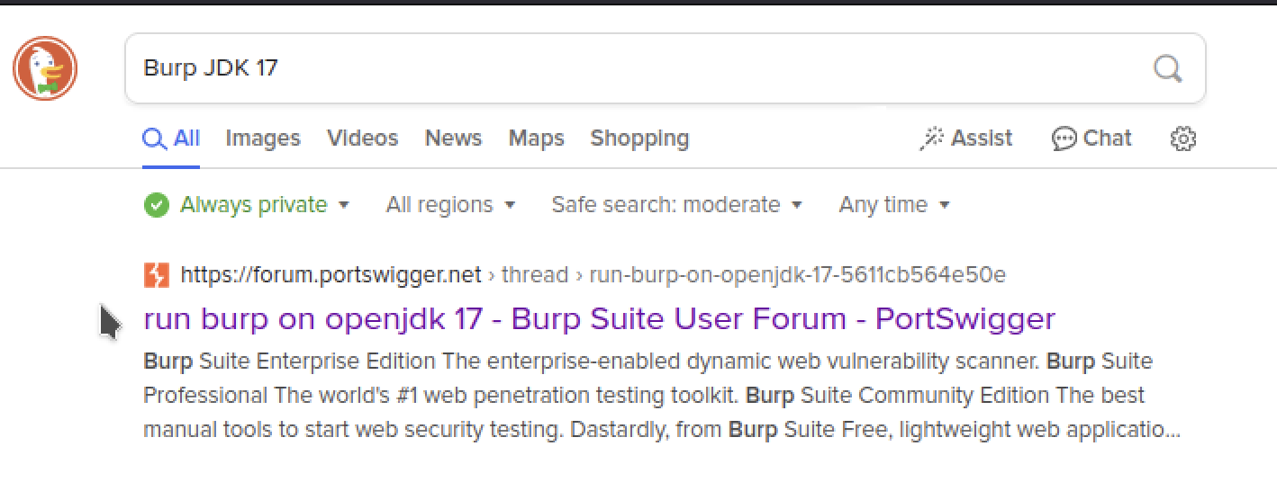The height and width of the screenshot is (482, 1277).
Task: Expand the Safe search: moderate dropdown
Action: pyautogui.click(x=676, y=205)
